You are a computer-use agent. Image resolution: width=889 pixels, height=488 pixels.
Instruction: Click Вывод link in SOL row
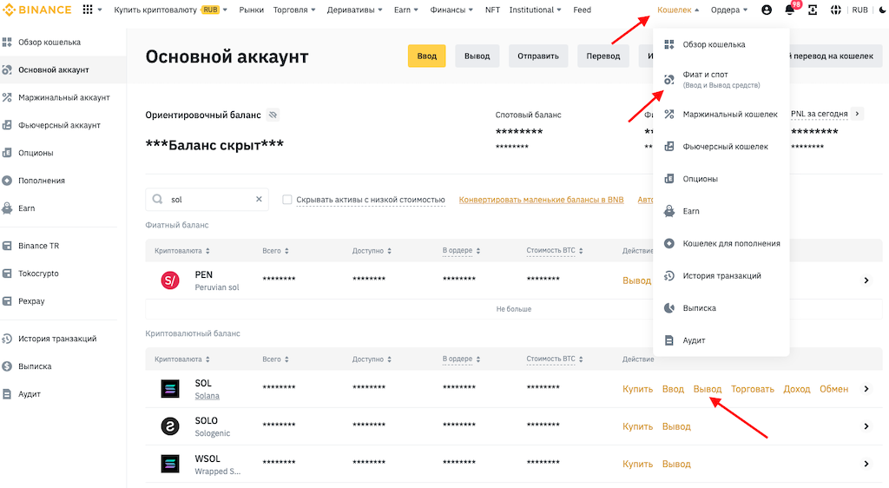708,389
